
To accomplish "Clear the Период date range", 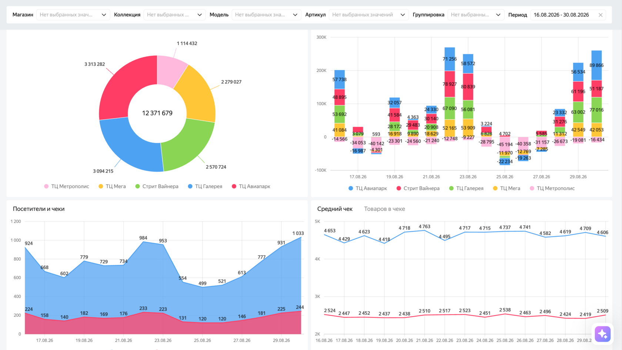I will (x=601, y=15).
